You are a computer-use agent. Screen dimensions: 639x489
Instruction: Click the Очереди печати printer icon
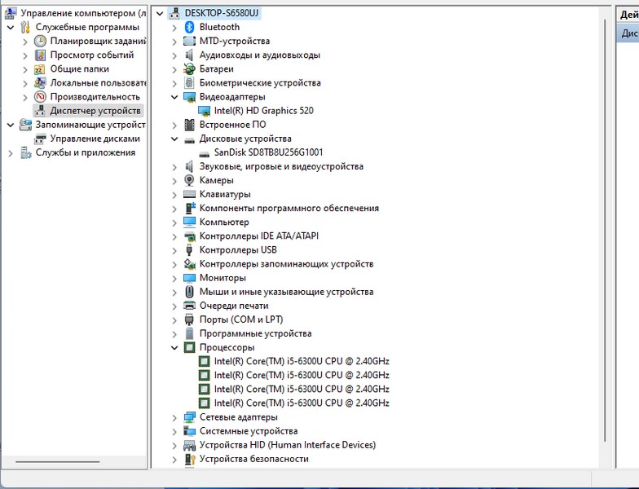pos(189,306)
